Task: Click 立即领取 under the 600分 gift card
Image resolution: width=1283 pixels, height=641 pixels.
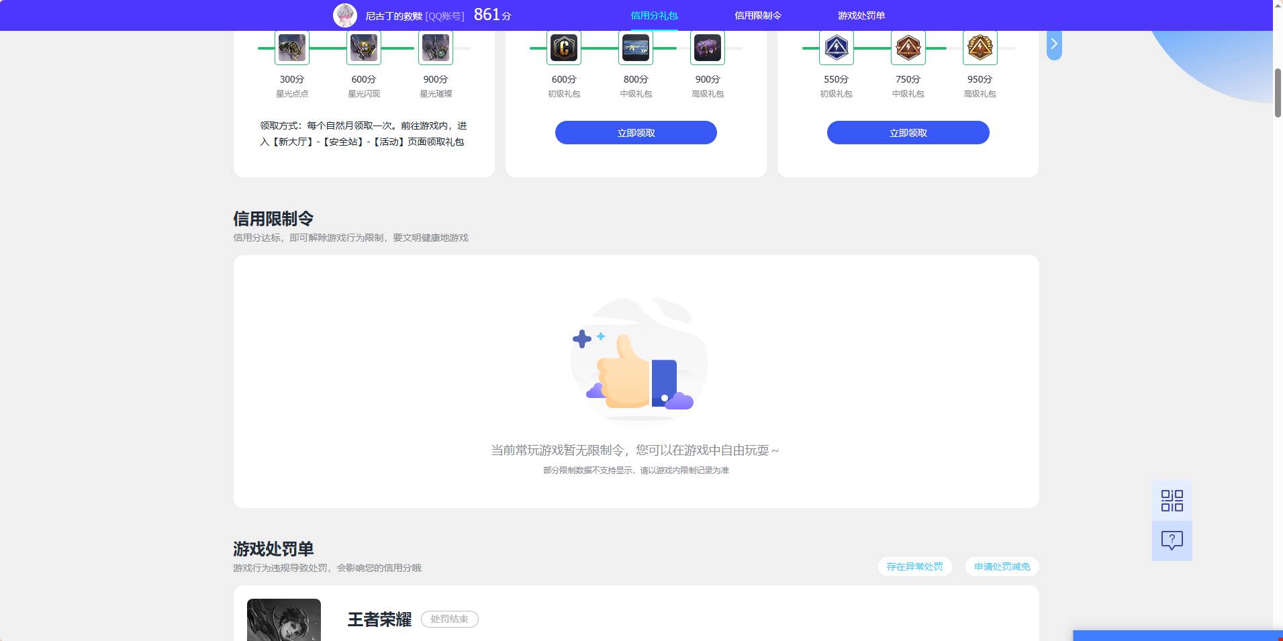Action: tap(636, 132)
